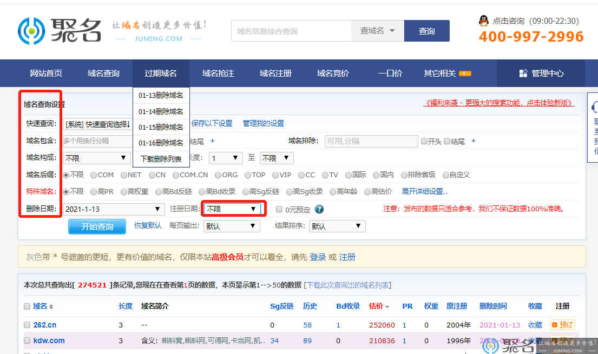The width and height of the screenshot is (598, 354).
Task: Click the 域名包含 input field
Action: click(97, 141)
